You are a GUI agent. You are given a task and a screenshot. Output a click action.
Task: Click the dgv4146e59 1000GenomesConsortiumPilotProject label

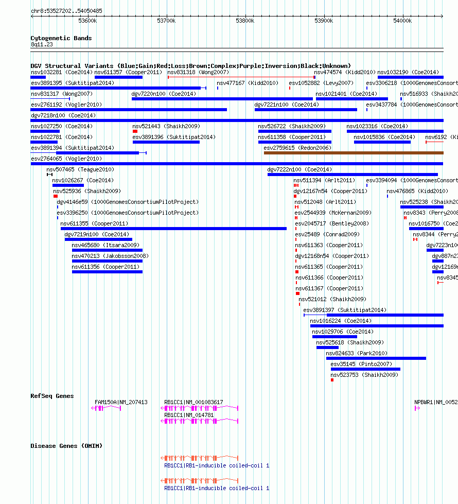click(x=128, y=202)
